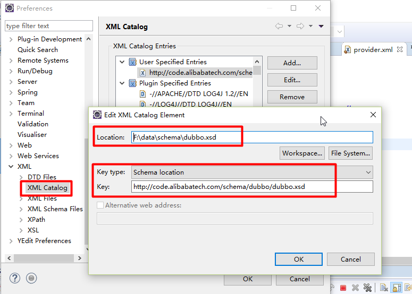The height and width of the screenshot is (294, 412).
Task: Click the Eclipse icon in Preferences title bar
Action: click(10, 8)
